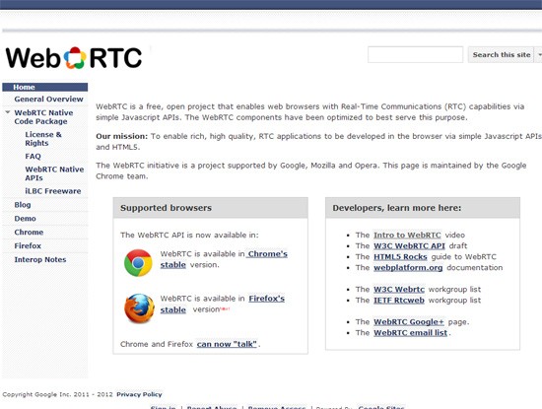The height and width of the screenshot is (409, 542).
Task: Click Copyright Google Inc. 2011 - 2012 text
Action: (x=57, y=394)
